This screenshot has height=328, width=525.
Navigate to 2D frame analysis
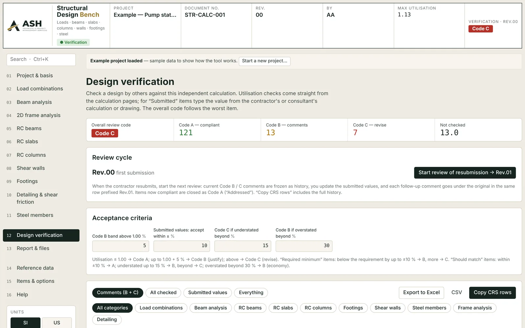[x=41, y=115]
